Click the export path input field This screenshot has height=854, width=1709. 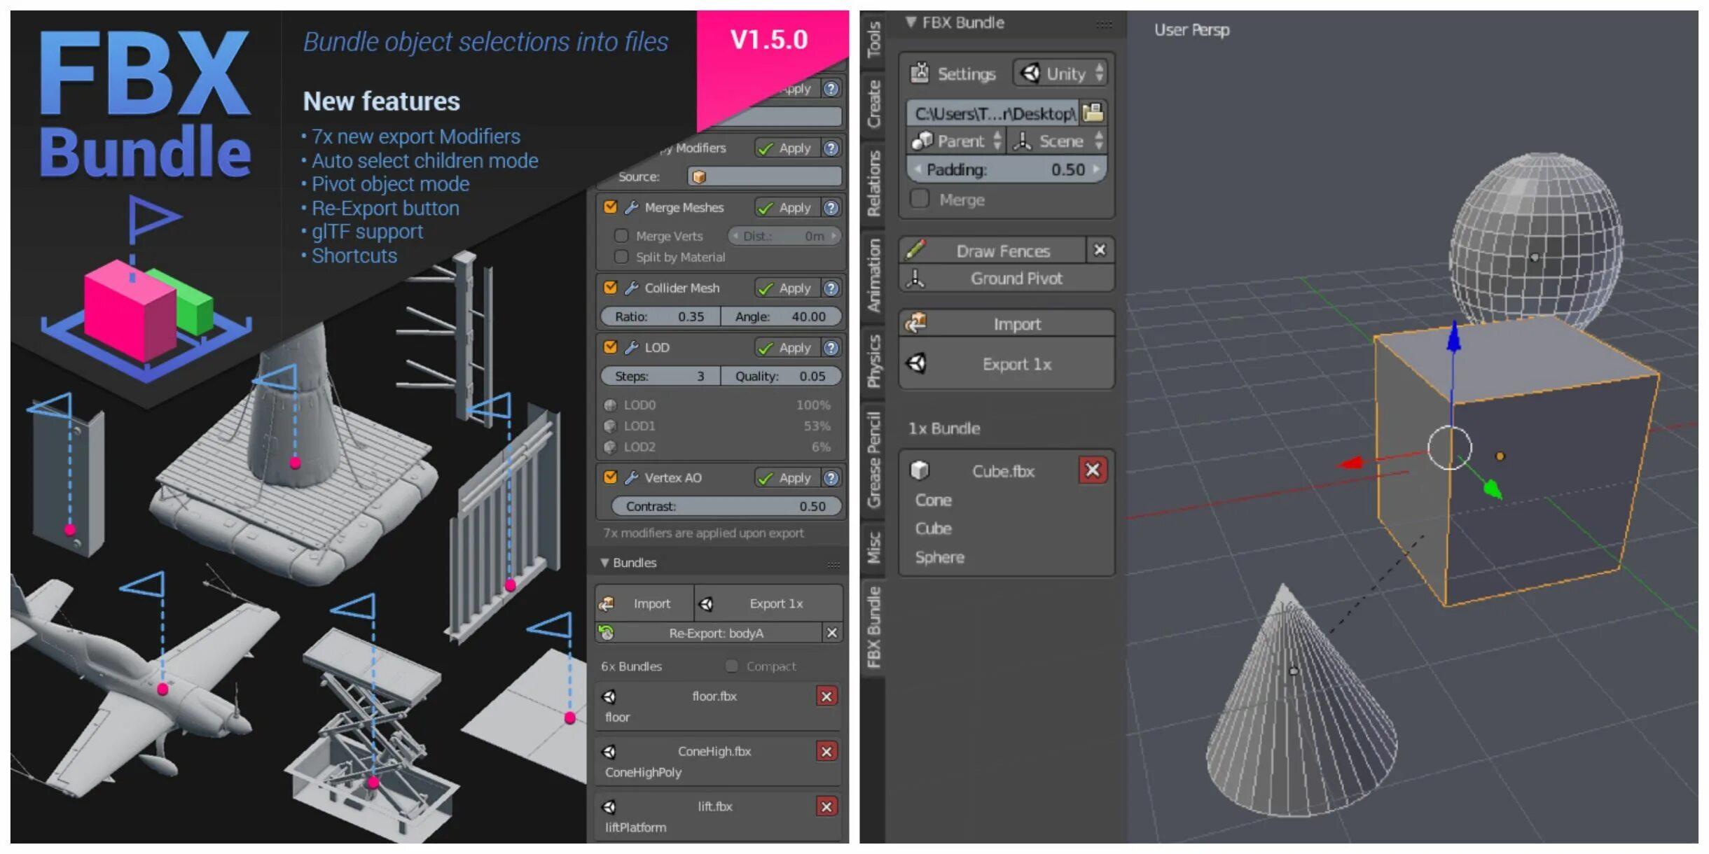[992, 113]
